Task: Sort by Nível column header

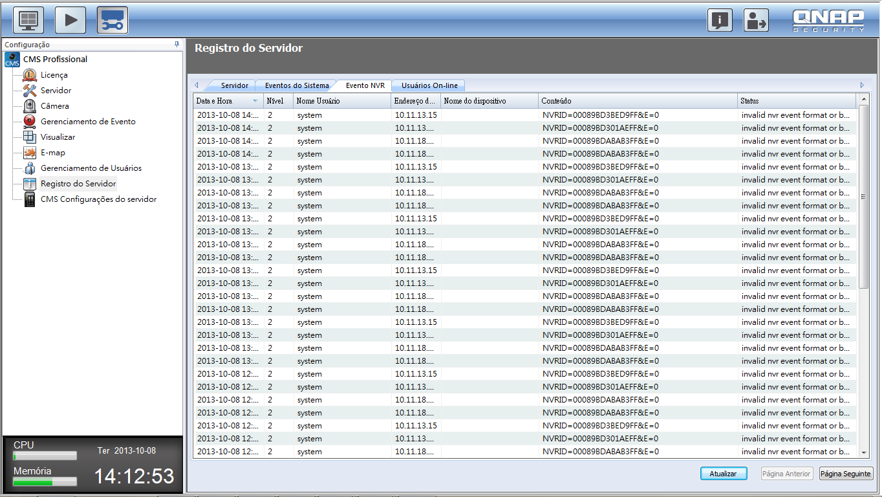Action: click(278, 101)
